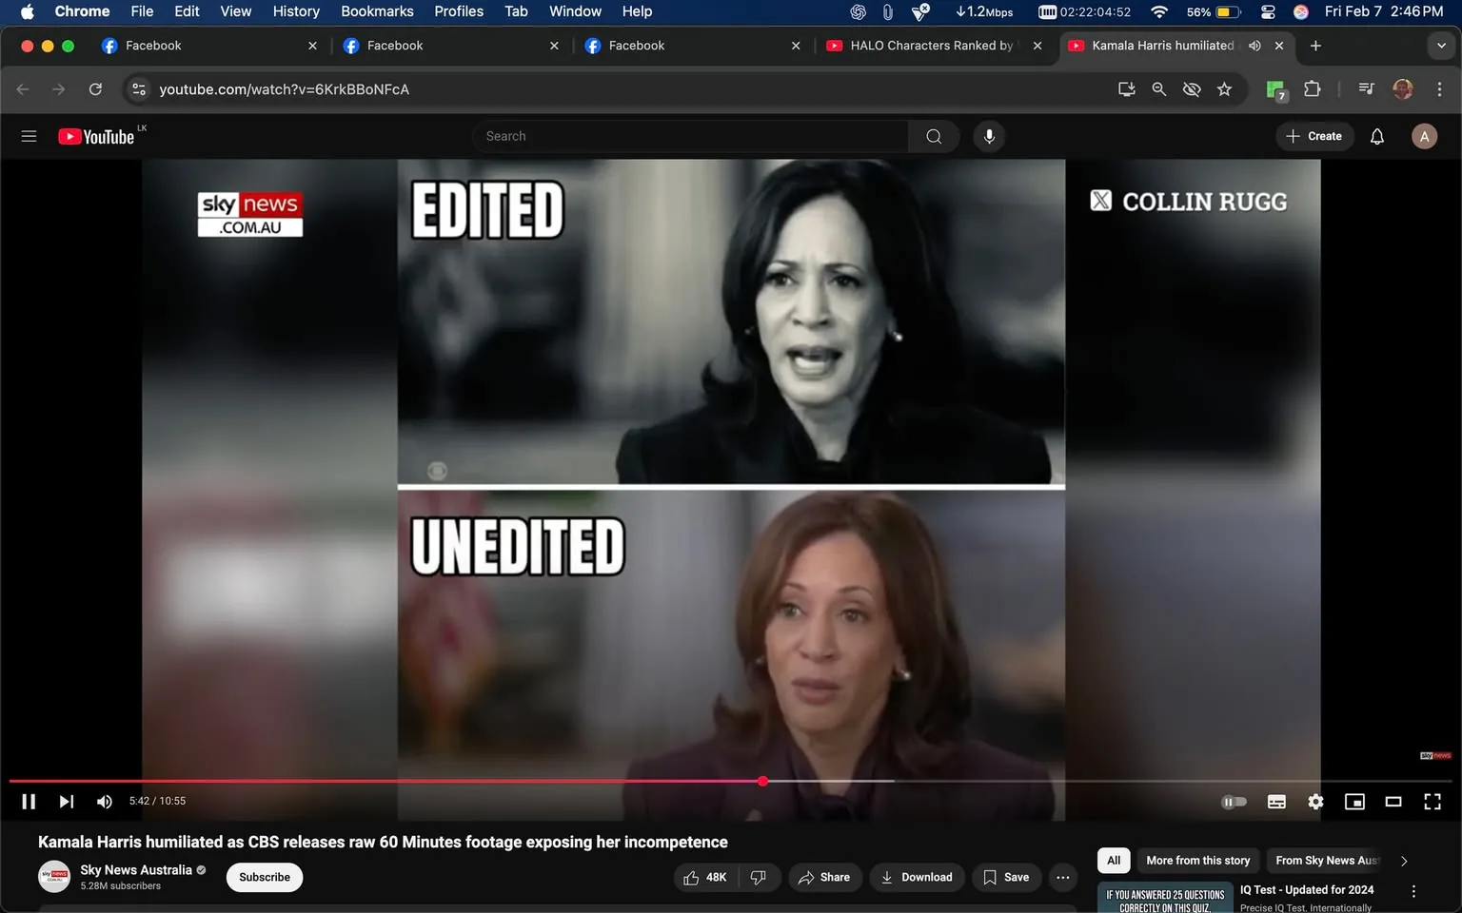Open the video's three-dot options
1462x913 pixels.
coord(1062,877)
